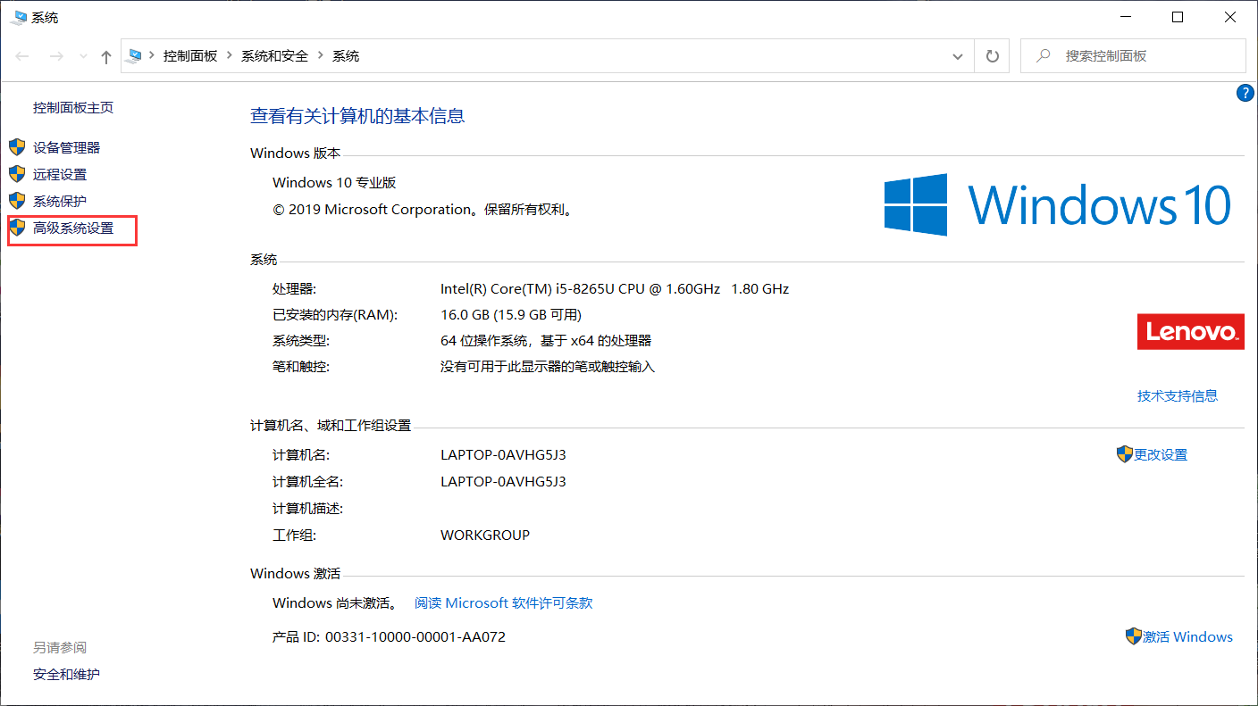This screenshot has height=706, width=1258.
Task: Click the system icon in the title bar
Action: 19,17
